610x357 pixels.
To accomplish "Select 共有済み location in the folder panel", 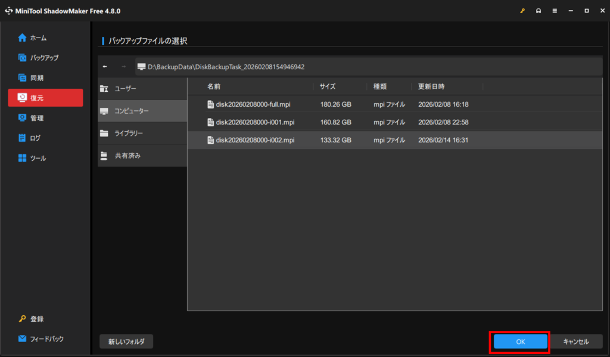I will pyautogui.click(x=127, y=156).
